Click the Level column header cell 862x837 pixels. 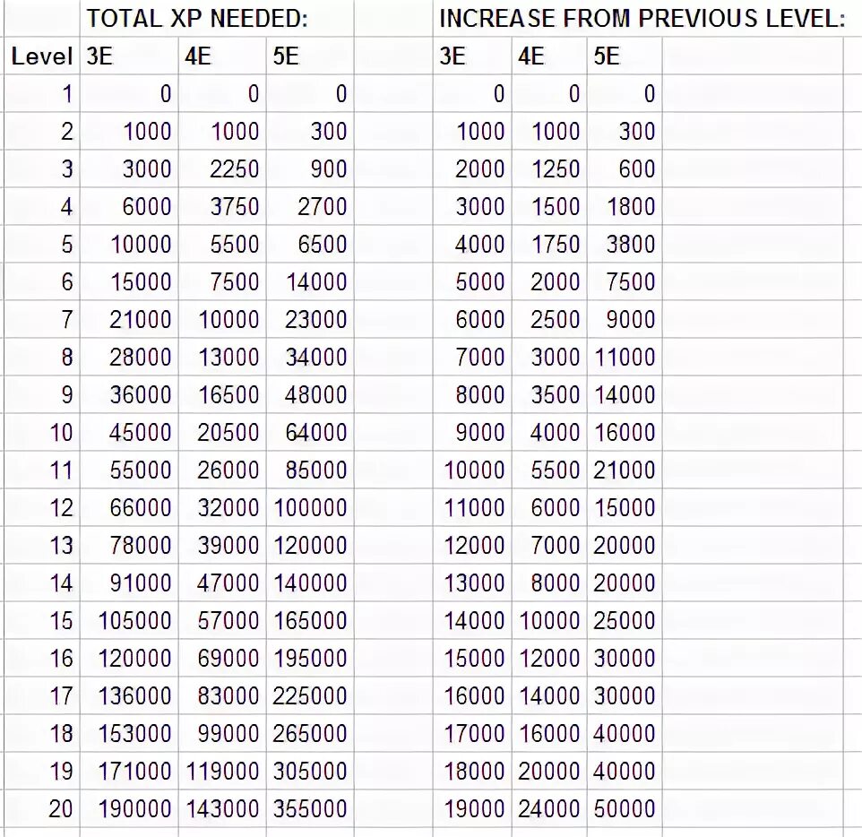42,56
